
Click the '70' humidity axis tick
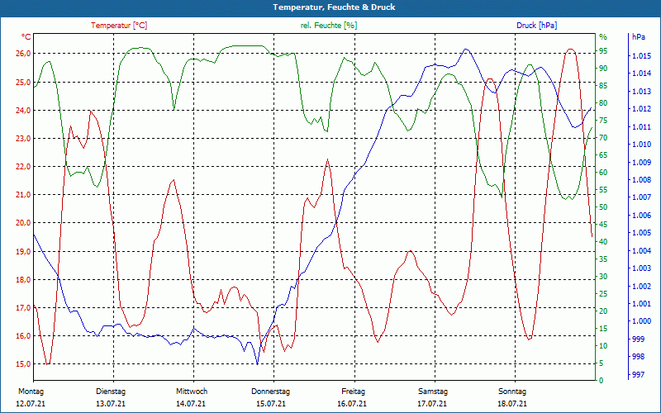click(x=603, y=138)
